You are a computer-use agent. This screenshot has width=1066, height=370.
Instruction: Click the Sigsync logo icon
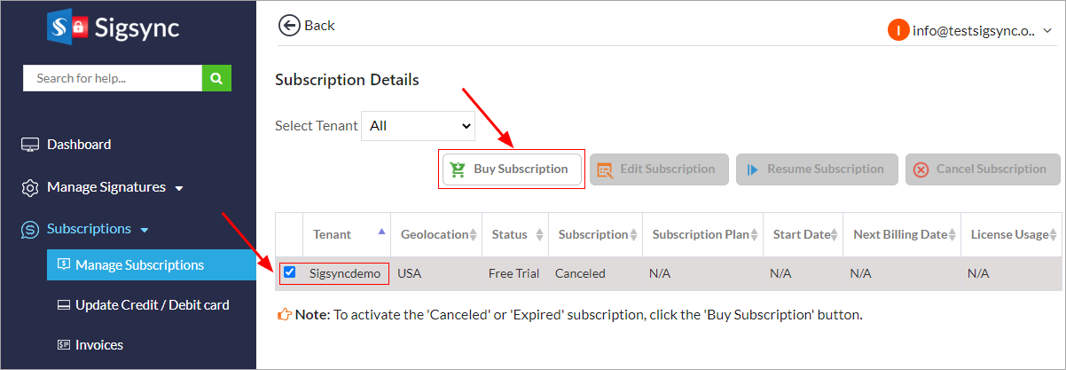[x=69, y=28]
